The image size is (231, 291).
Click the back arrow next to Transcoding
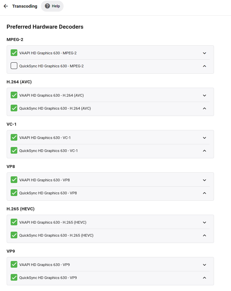coord(6,6)
